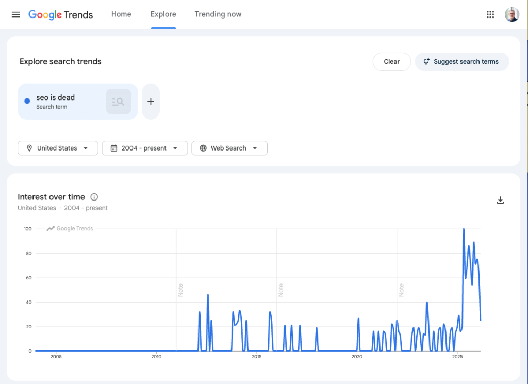The width and height of the screenshot is (528, 384).
Task: Open the Web Search type dropdown
Action: [229, 148]
